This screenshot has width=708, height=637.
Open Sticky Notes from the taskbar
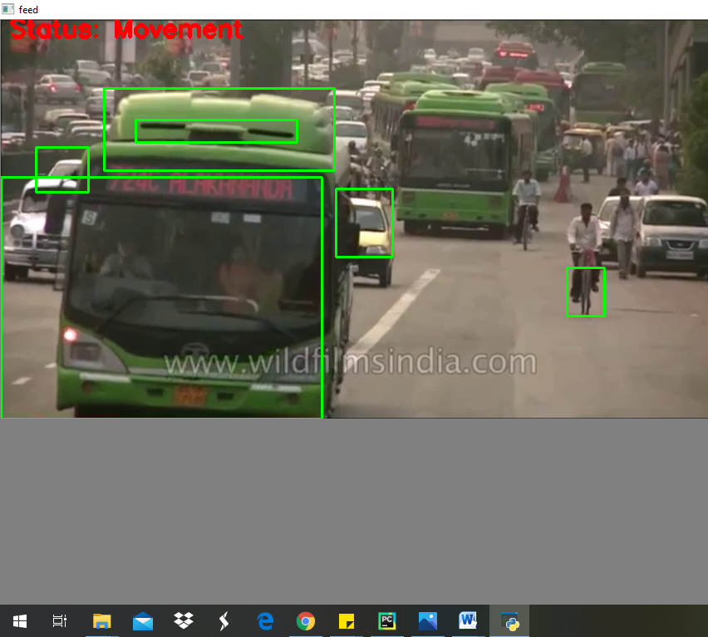click(347, 620)
